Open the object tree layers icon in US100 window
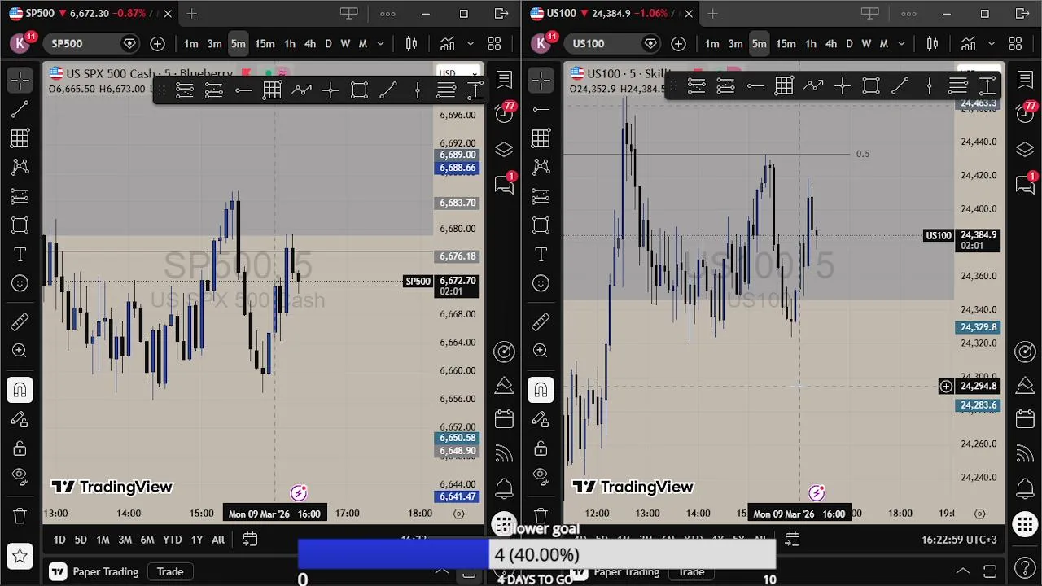Screen dimensions: 1042x586 pyautogui.click(x=1025, y=149)
